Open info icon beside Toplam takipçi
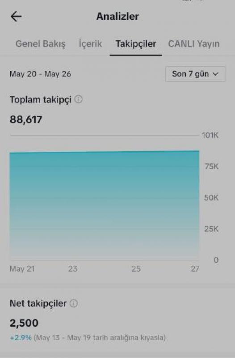This screenshot has width=235, height=358. pyautogui.click(x=78, y=99)
